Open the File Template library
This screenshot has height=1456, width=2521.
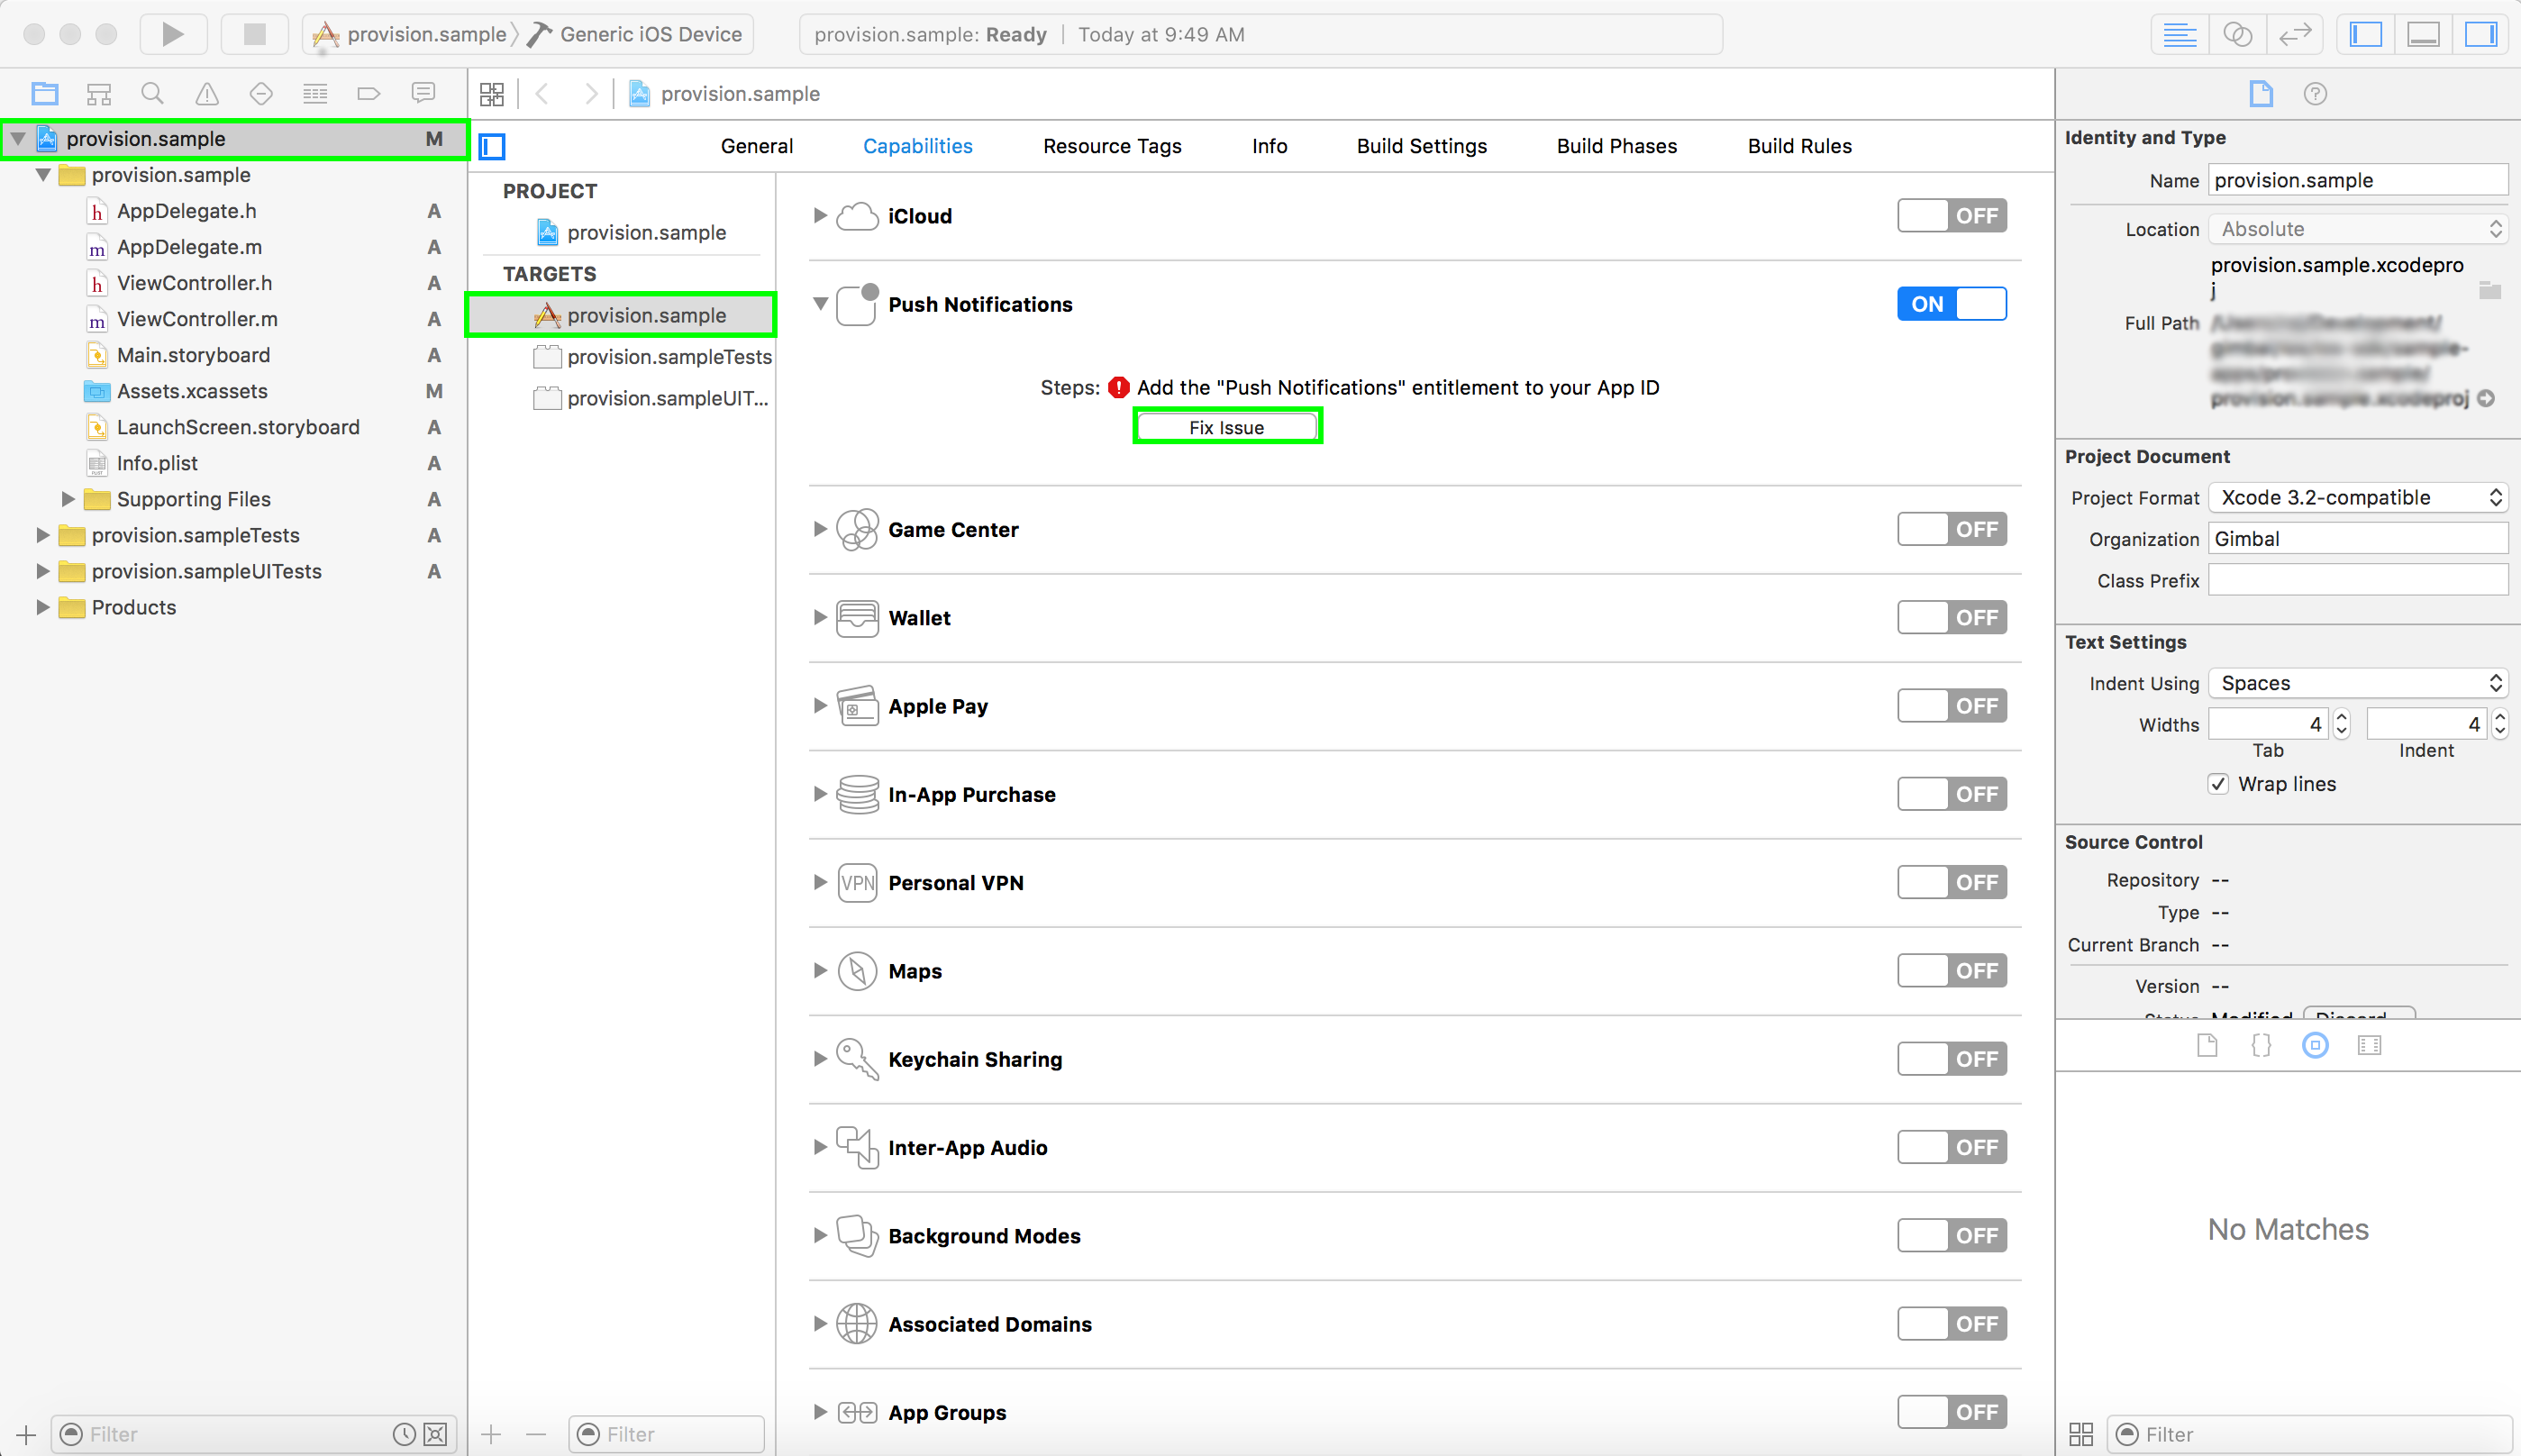[x=2207, y=1045]
